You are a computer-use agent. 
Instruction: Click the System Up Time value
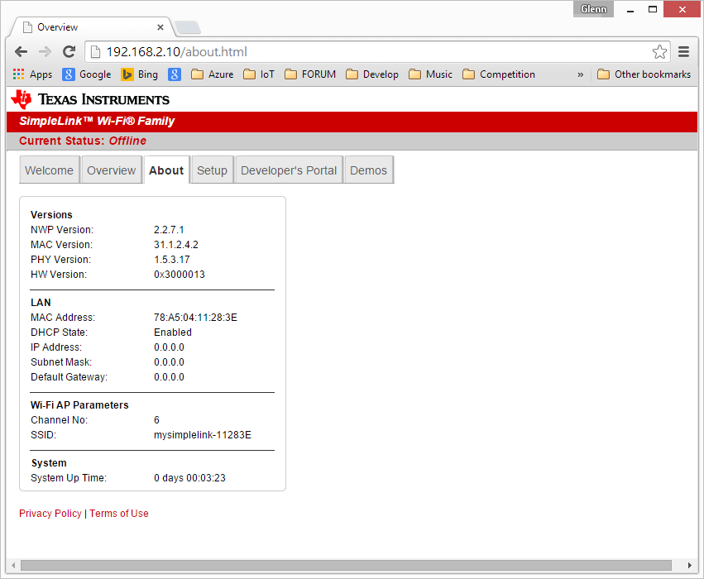click(189, 478)
